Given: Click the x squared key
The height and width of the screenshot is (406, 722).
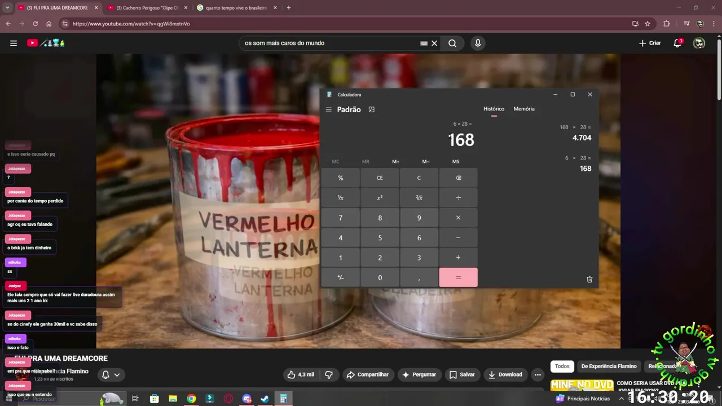Looking at the screenshot, I should pos(380,198).
